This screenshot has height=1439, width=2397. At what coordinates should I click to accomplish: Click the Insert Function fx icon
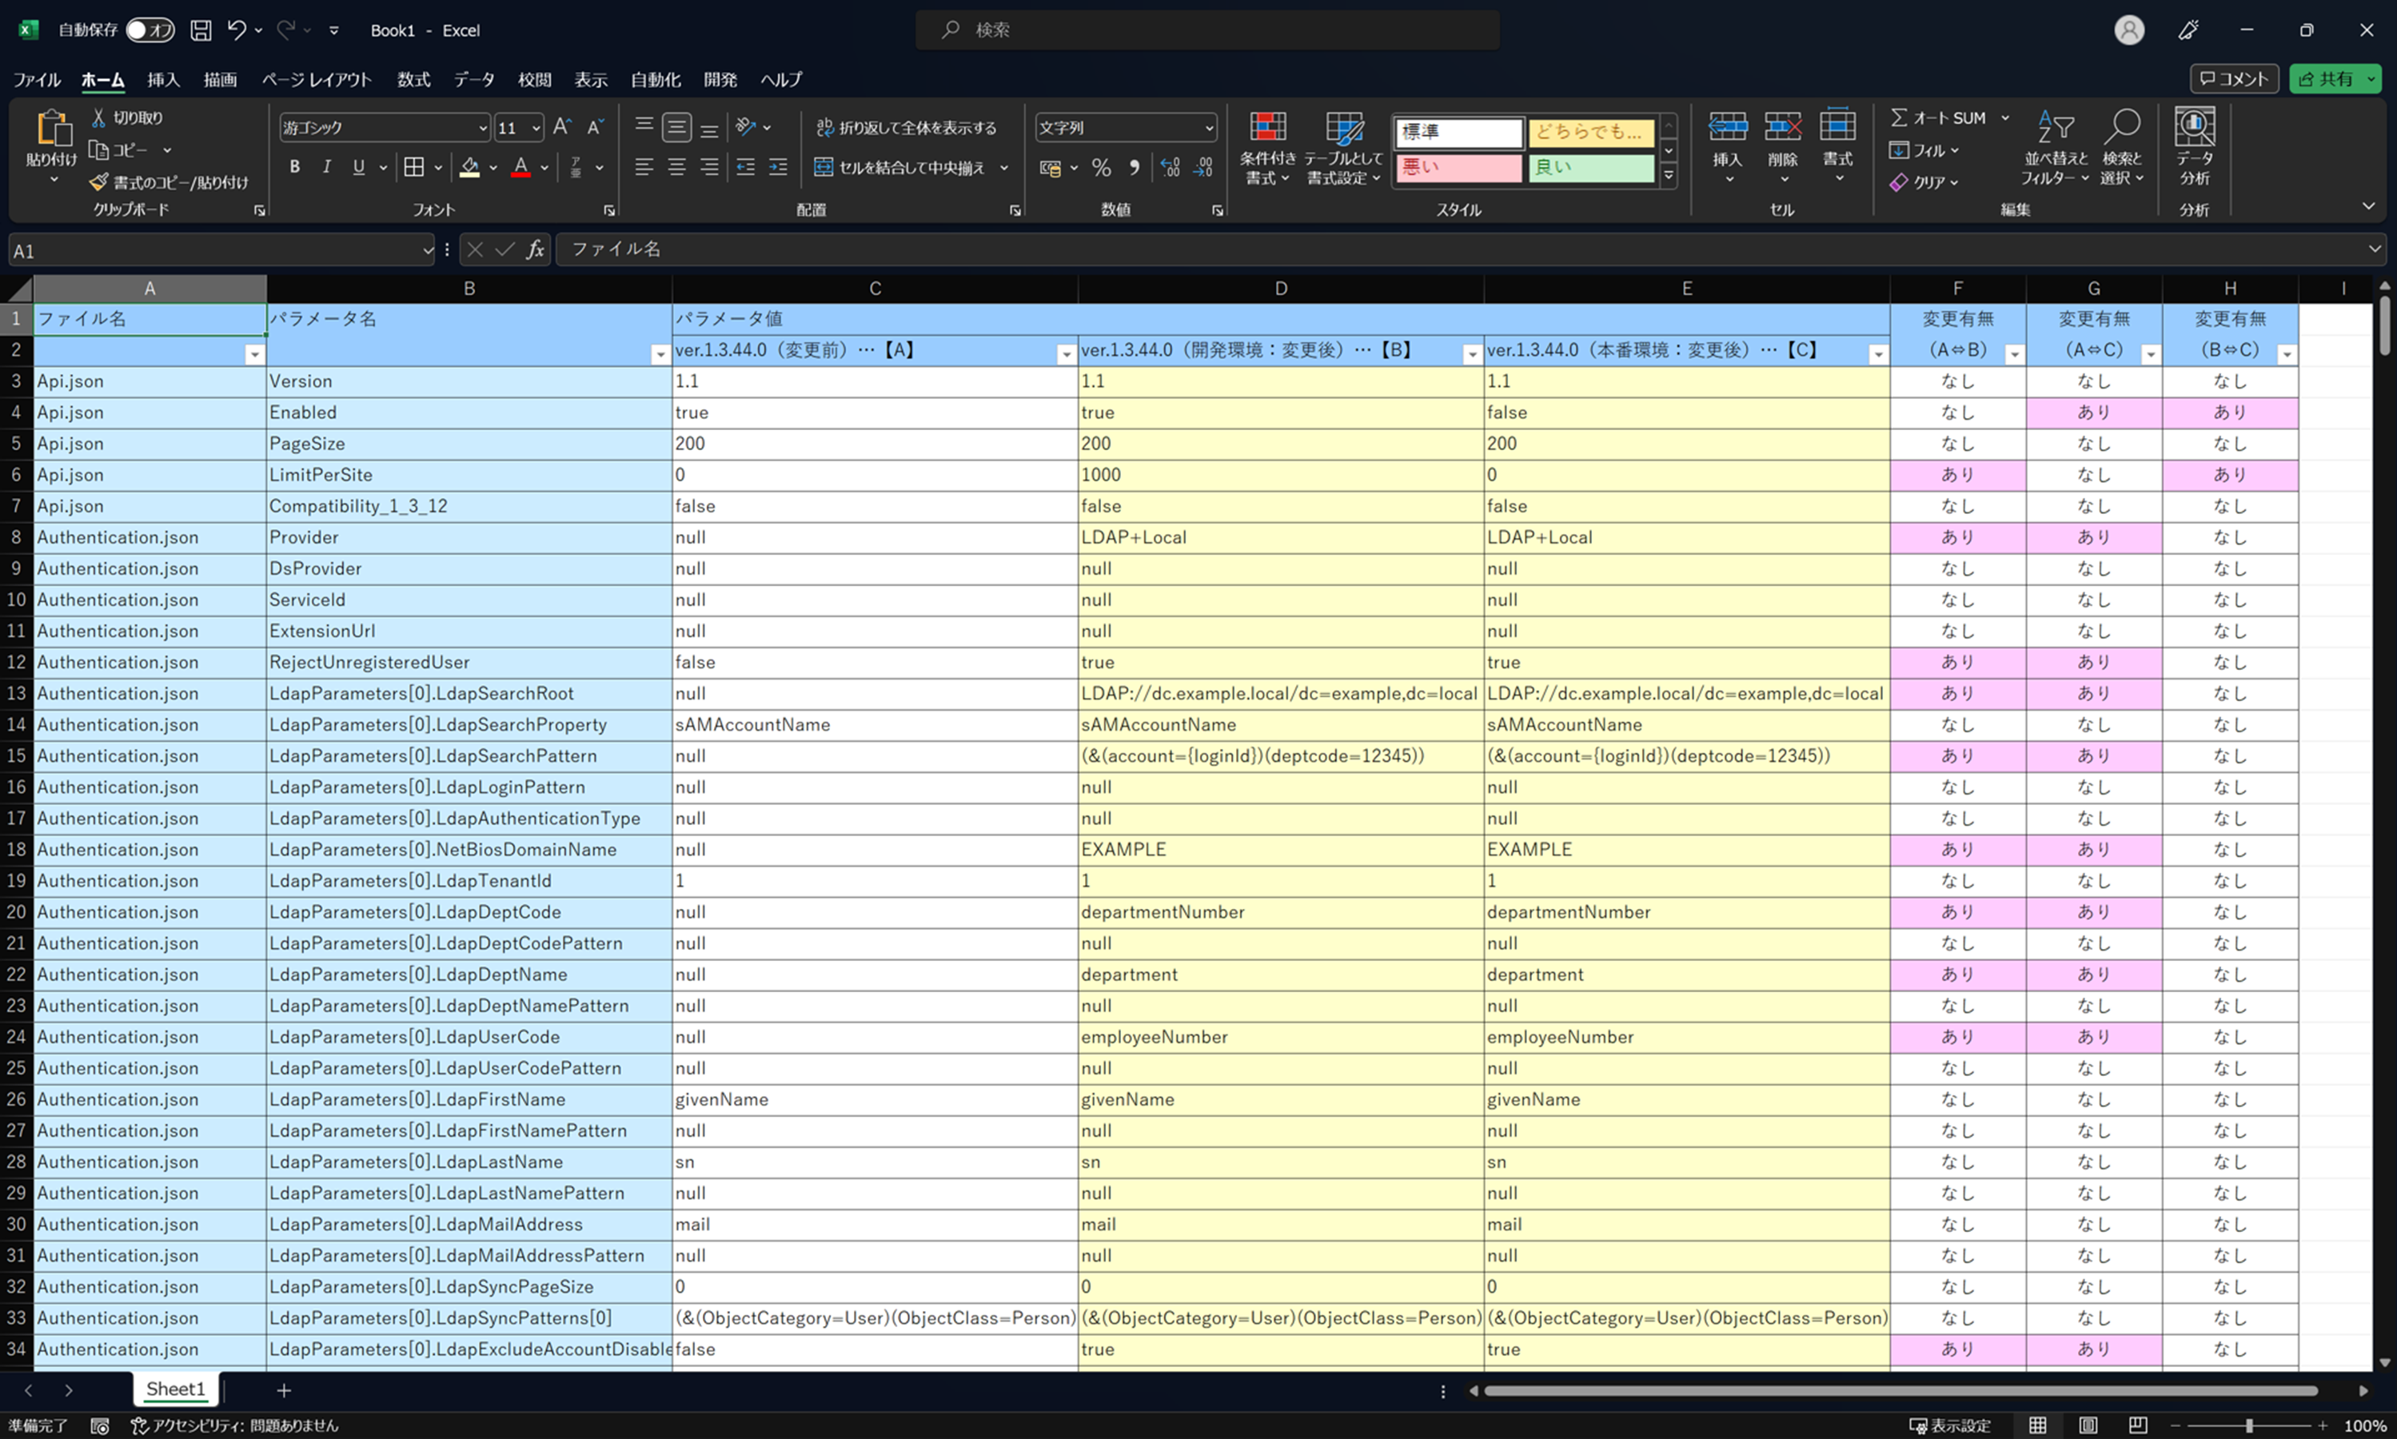click(535, 250)
